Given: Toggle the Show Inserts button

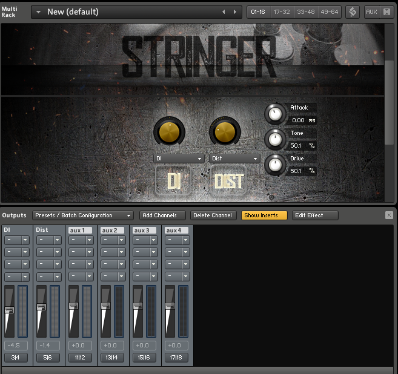Looking at the screenshot, I should click(x=264, y=215).
